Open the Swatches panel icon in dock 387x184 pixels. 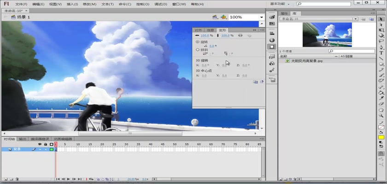pyautogui.click(x=272, y=23)
